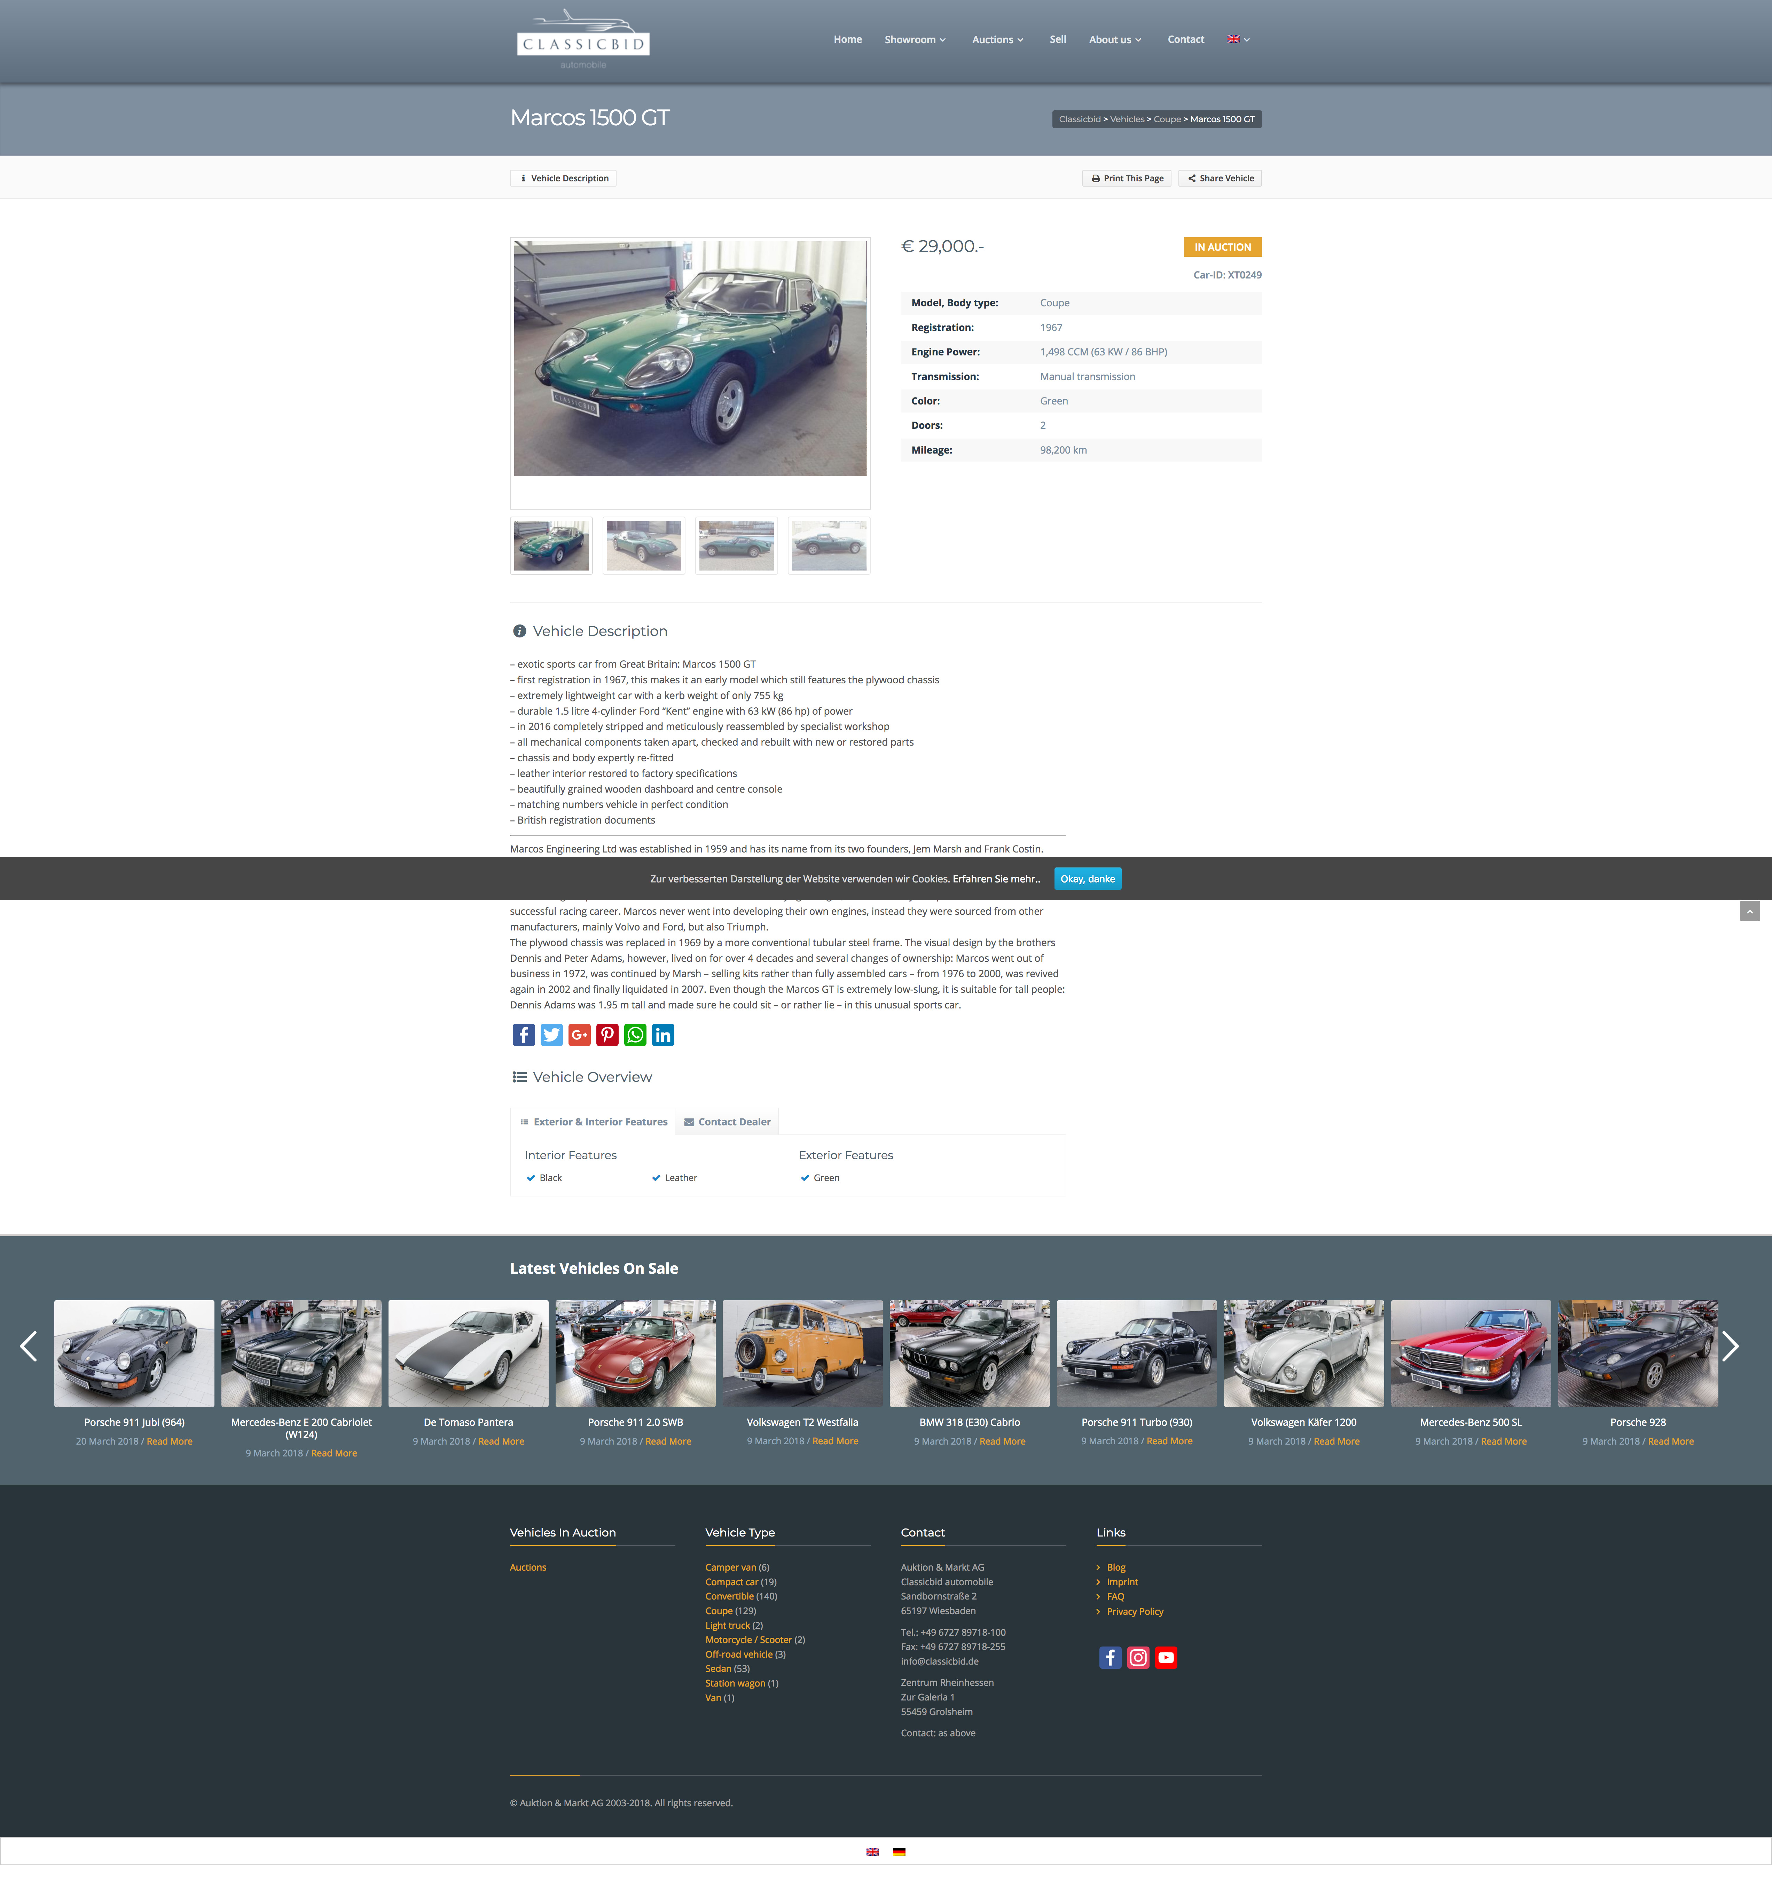
Task: Open the Station wagon vehicle type
Action: (x=735, y=1683)
